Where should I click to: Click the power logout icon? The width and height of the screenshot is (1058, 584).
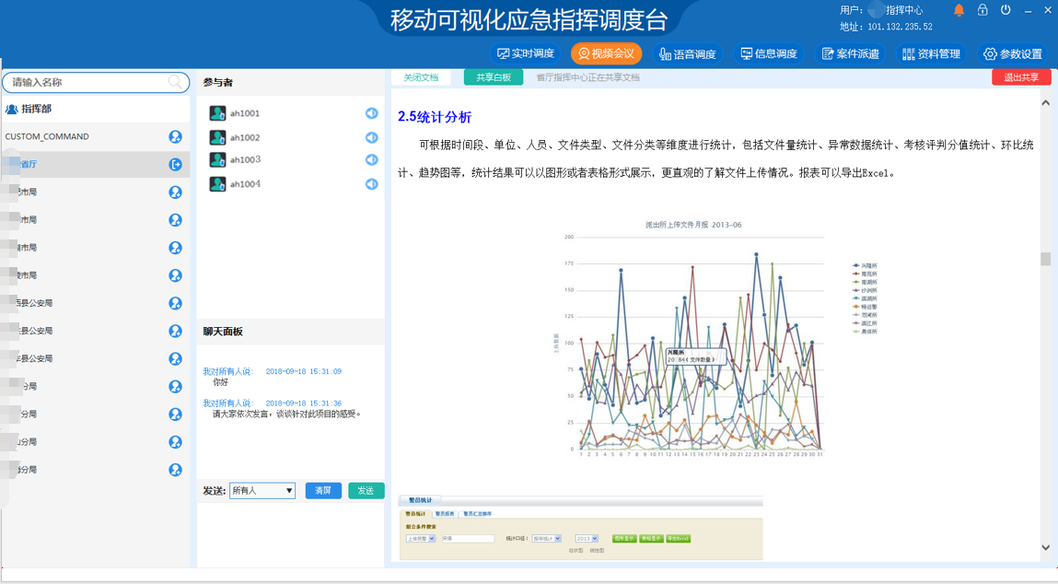(1006, 10)
